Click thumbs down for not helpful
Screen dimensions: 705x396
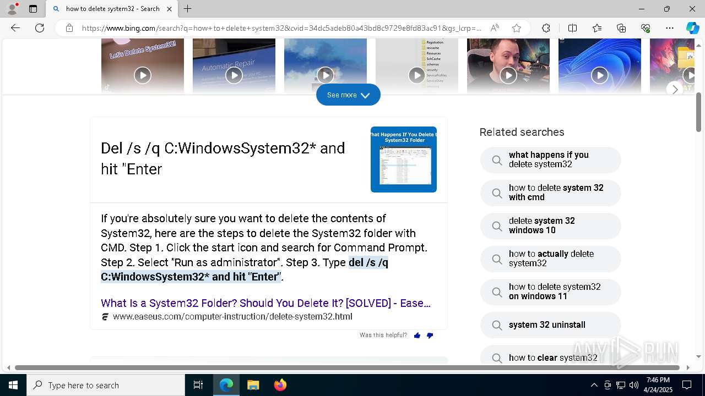point(430,335)
